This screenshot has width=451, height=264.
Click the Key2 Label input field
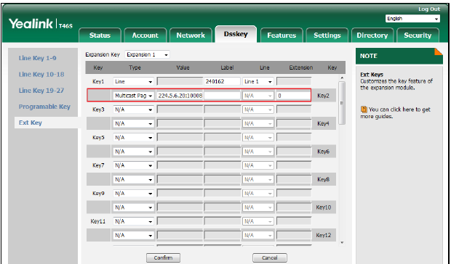pyautogui.click(x=222, y=96)
